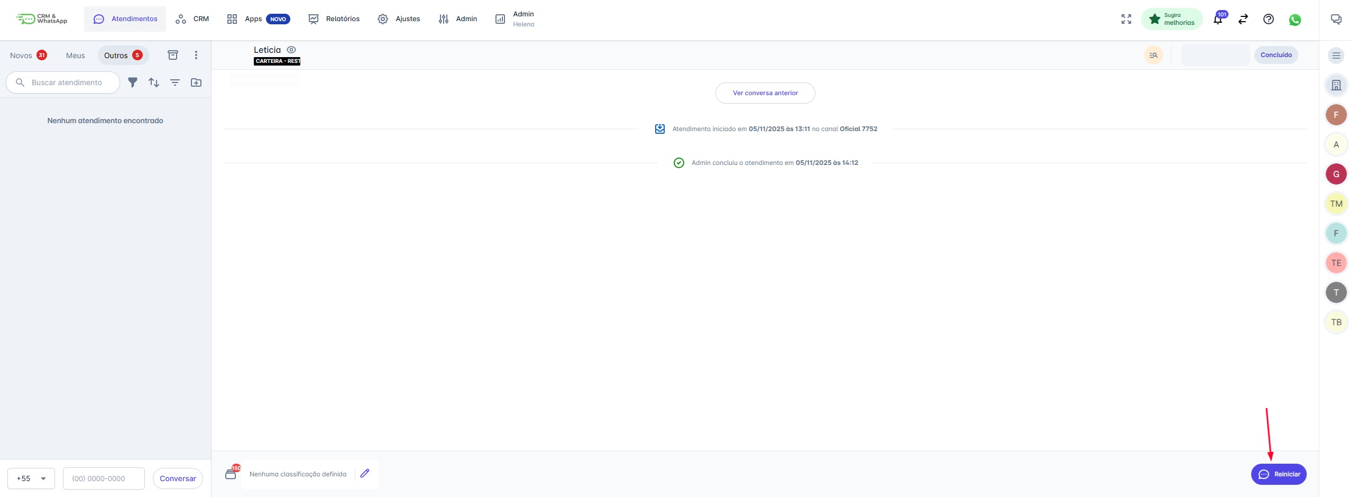
Task: Toggle the right sidebar hamburger menu
Action: (x=1336, y=56)
